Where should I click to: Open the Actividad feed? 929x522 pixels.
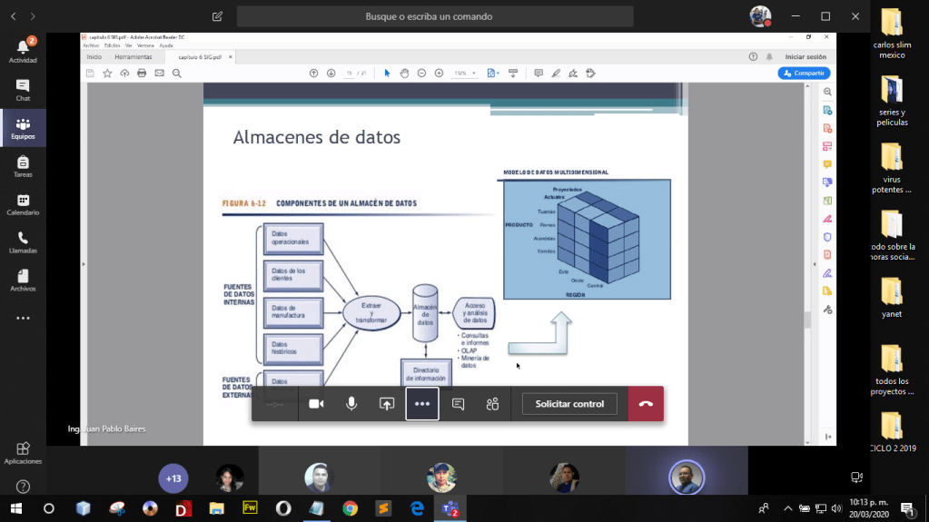click(23, 51)
